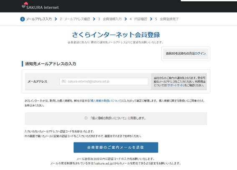This screenshot has height=170, width=237.
Task: Focus the メールアドレス input field
Action: coord(104,81)
